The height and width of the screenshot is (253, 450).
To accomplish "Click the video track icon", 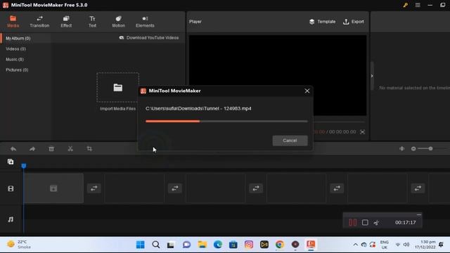I will coord(11,188).
